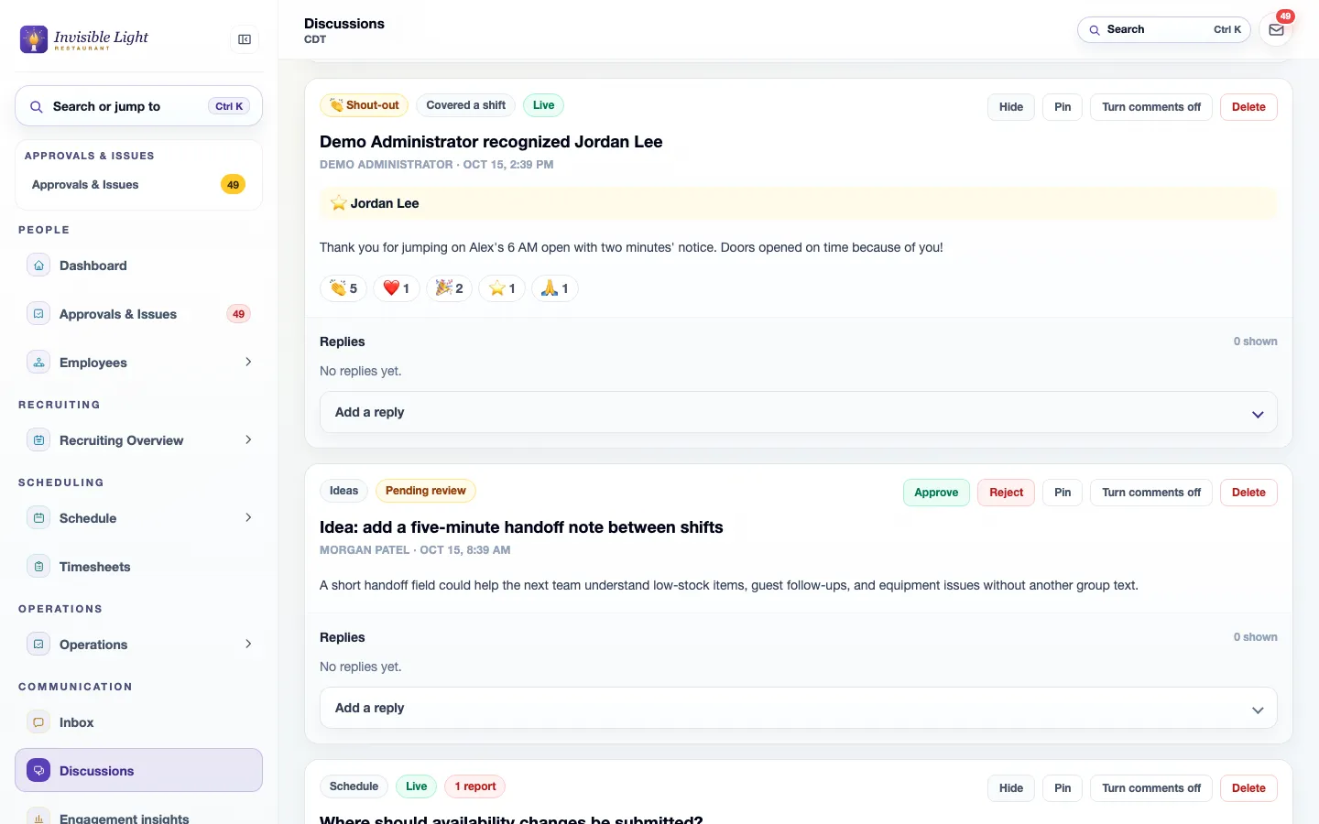Turn comments off on the shout-out post

1151,107
